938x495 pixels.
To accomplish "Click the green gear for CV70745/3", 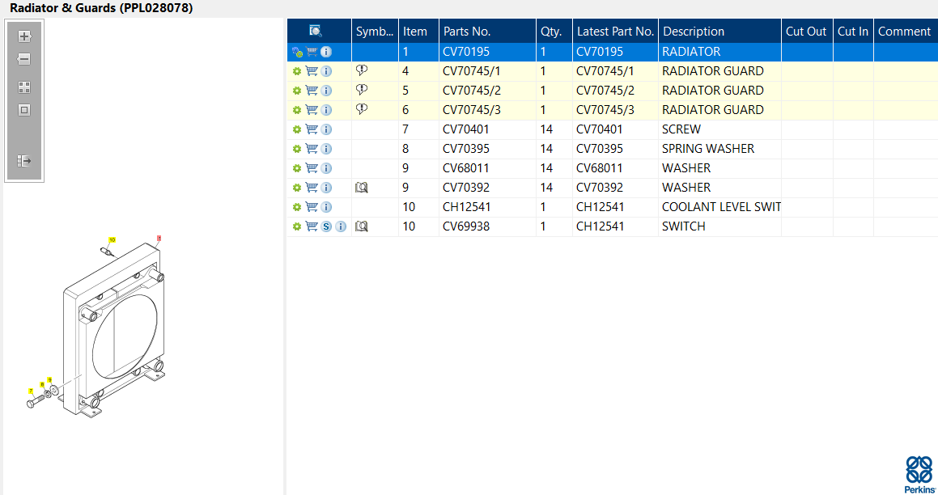I will tap(297, 110).
